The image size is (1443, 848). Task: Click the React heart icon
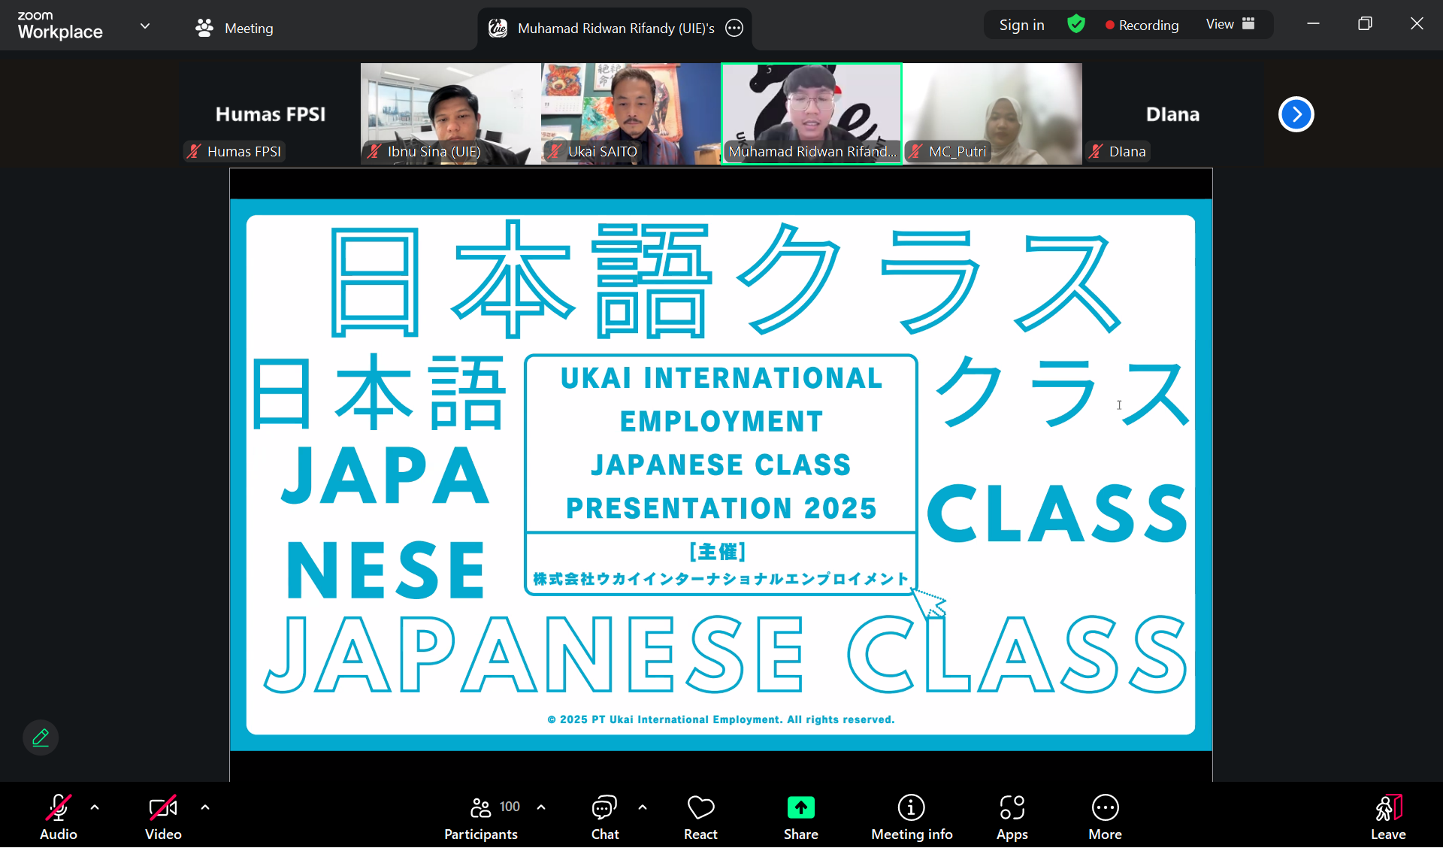(700, 809)
